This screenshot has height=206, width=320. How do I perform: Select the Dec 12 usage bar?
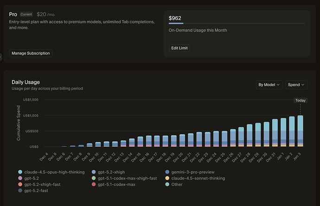[115, 144]
